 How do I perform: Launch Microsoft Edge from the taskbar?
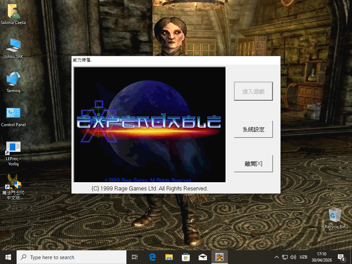click(x=152, y=257)
